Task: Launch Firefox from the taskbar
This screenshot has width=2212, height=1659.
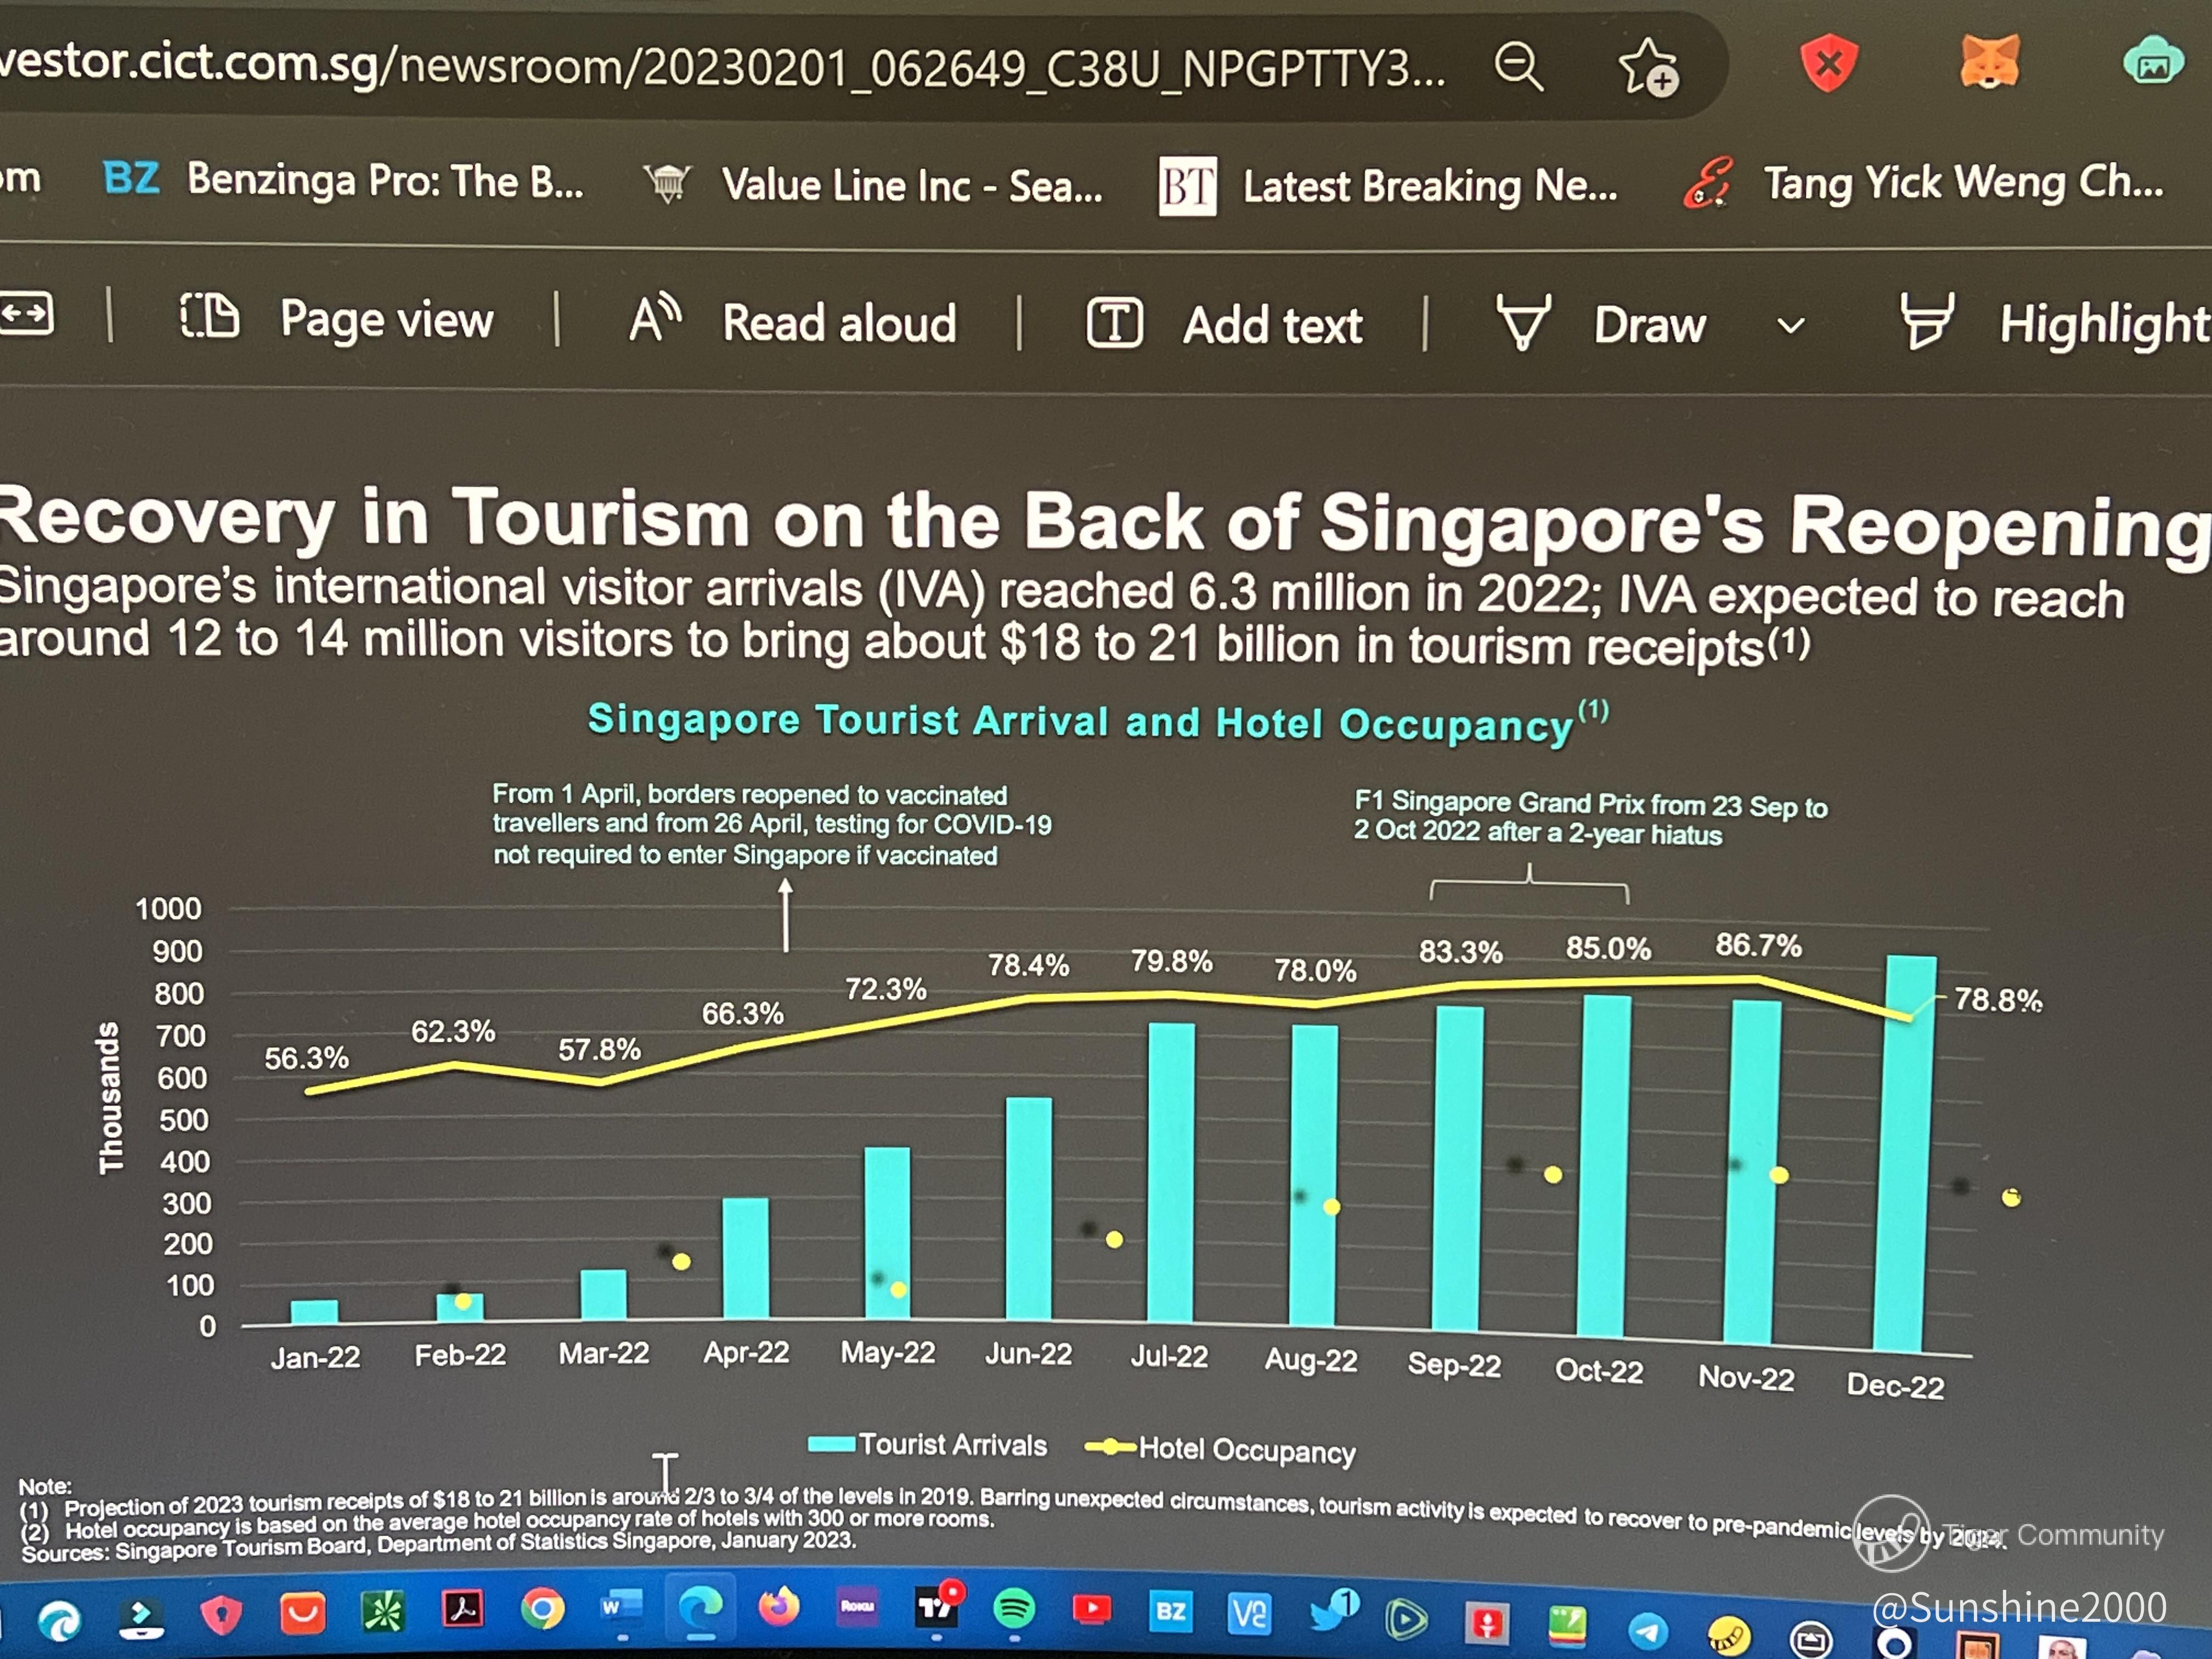Action: (779, 1607)
